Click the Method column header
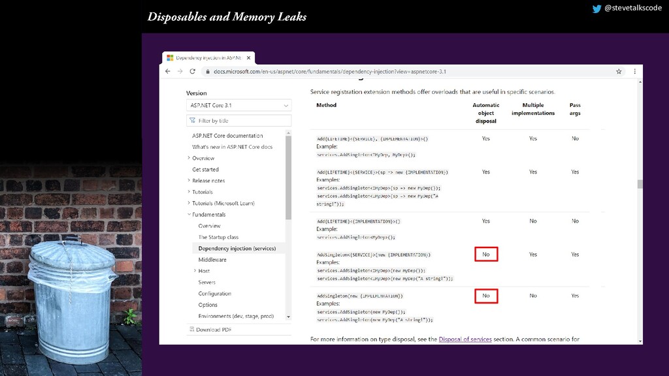This screenshot has height=376, width=669. tap(327, 105)
